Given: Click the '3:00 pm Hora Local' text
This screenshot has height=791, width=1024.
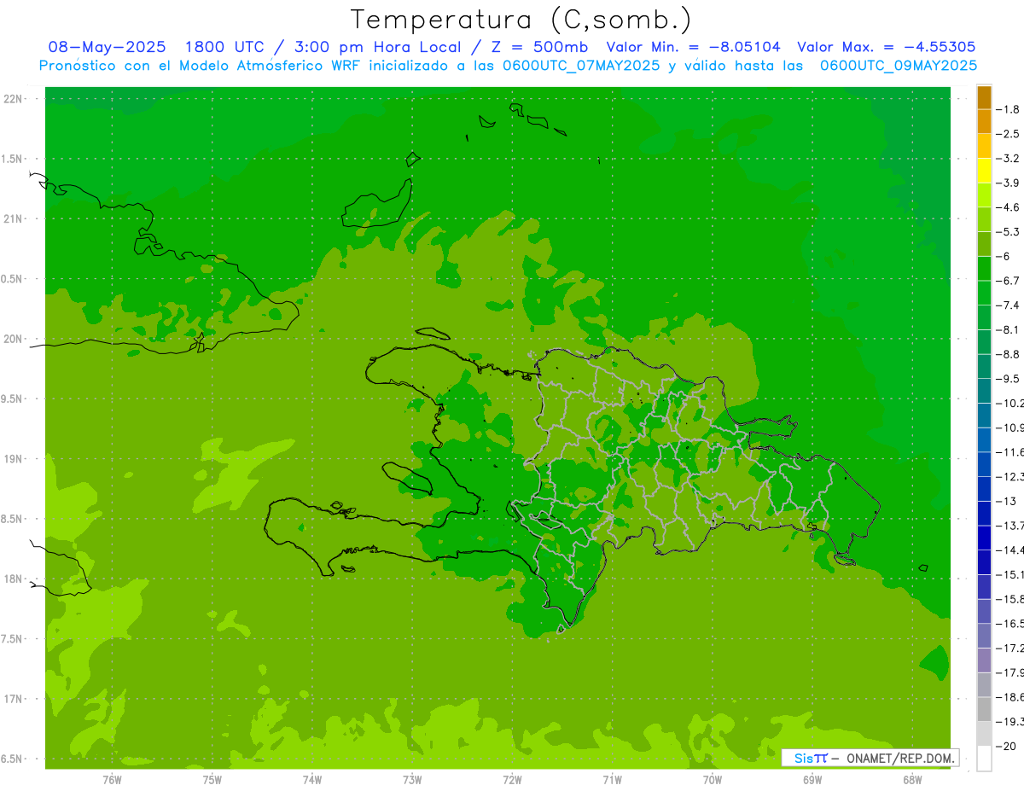Looking at the screenshot, I should click(x=376, y=48).
